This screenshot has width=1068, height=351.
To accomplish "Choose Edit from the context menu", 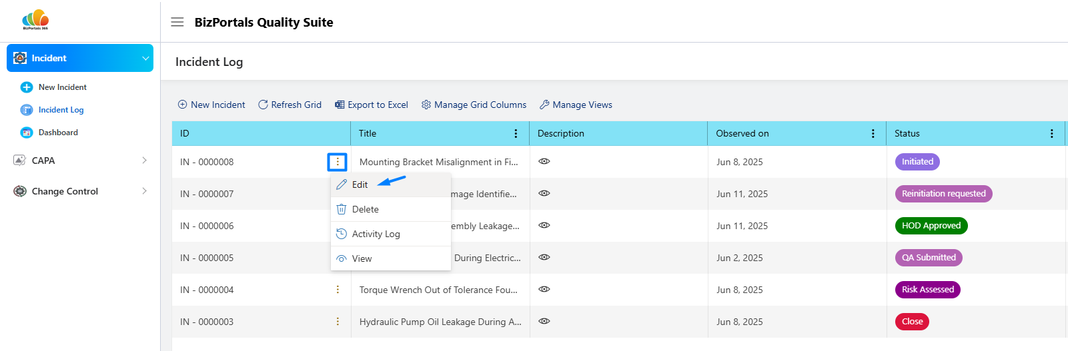I will pos(391,184).
